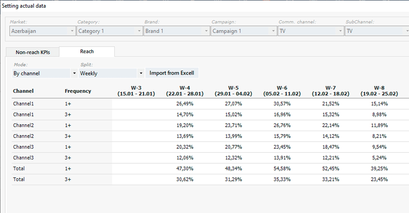Click the Frequency column header
Screen dimensions: 409x213
[x=78, y=91]
